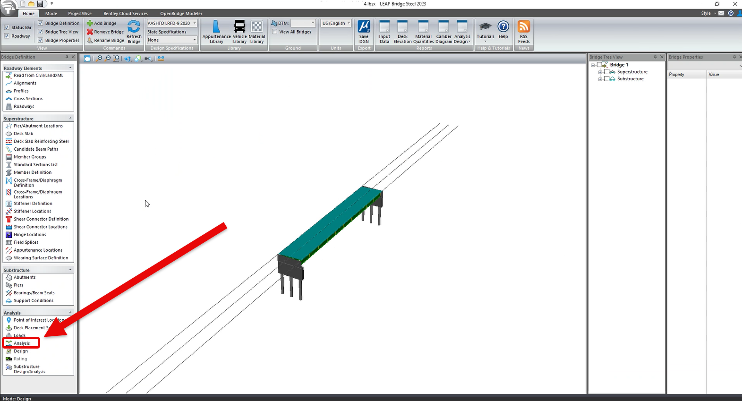Open Piers in Substructure
Viewport: 742px width, 401px height.
click(18, 285)
